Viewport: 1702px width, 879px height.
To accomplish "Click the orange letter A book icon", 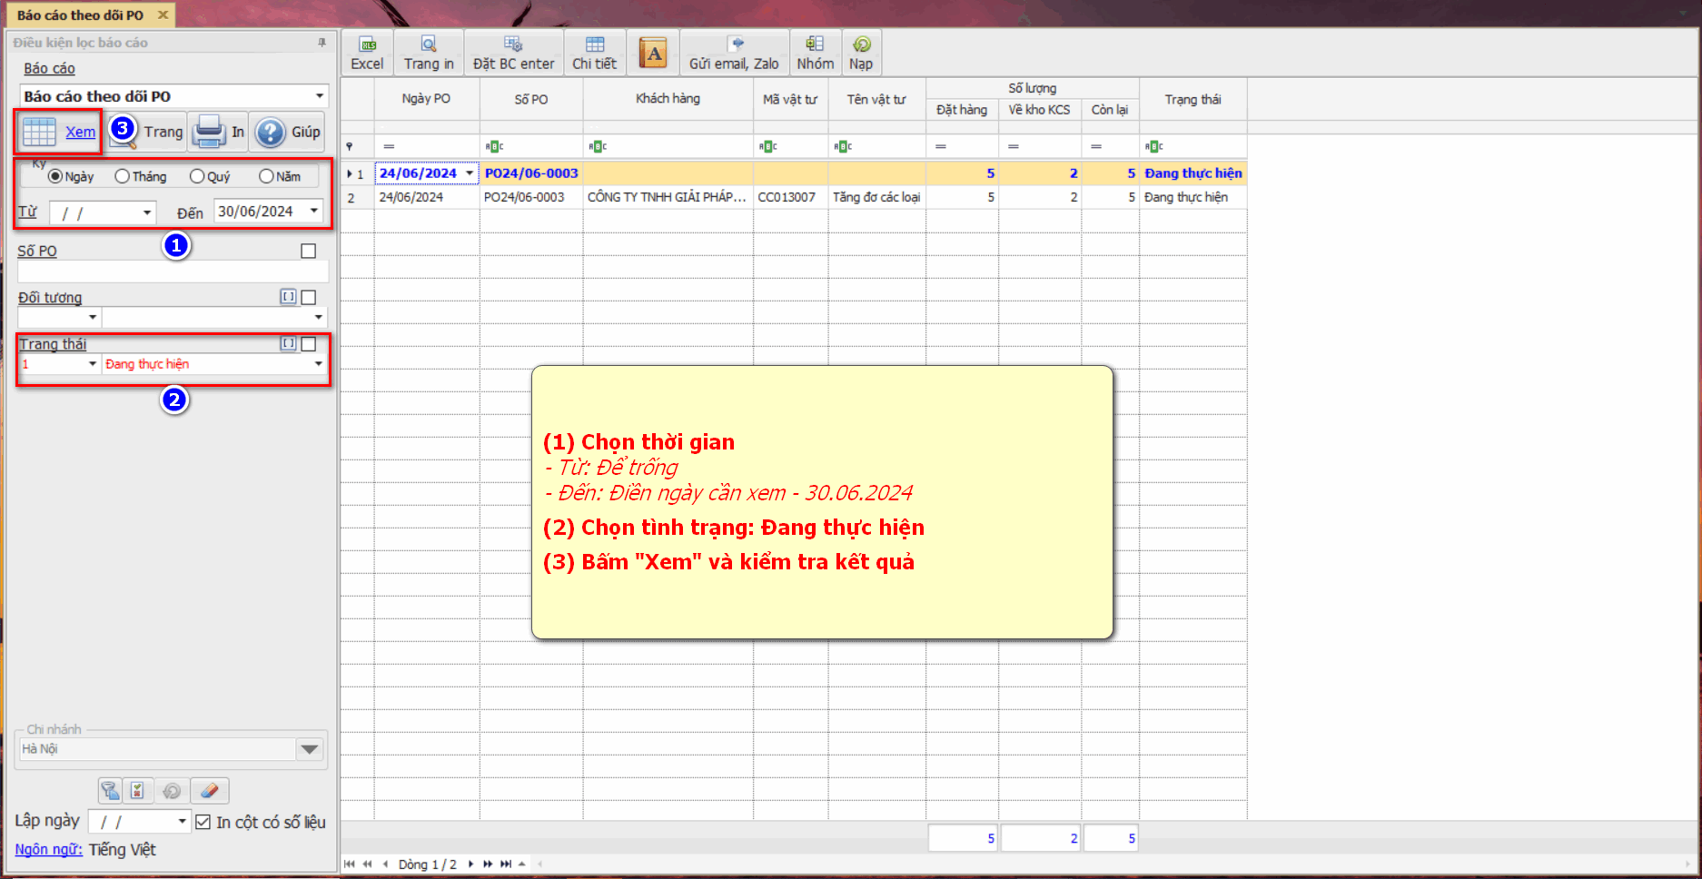I will [x=653, y=54].
